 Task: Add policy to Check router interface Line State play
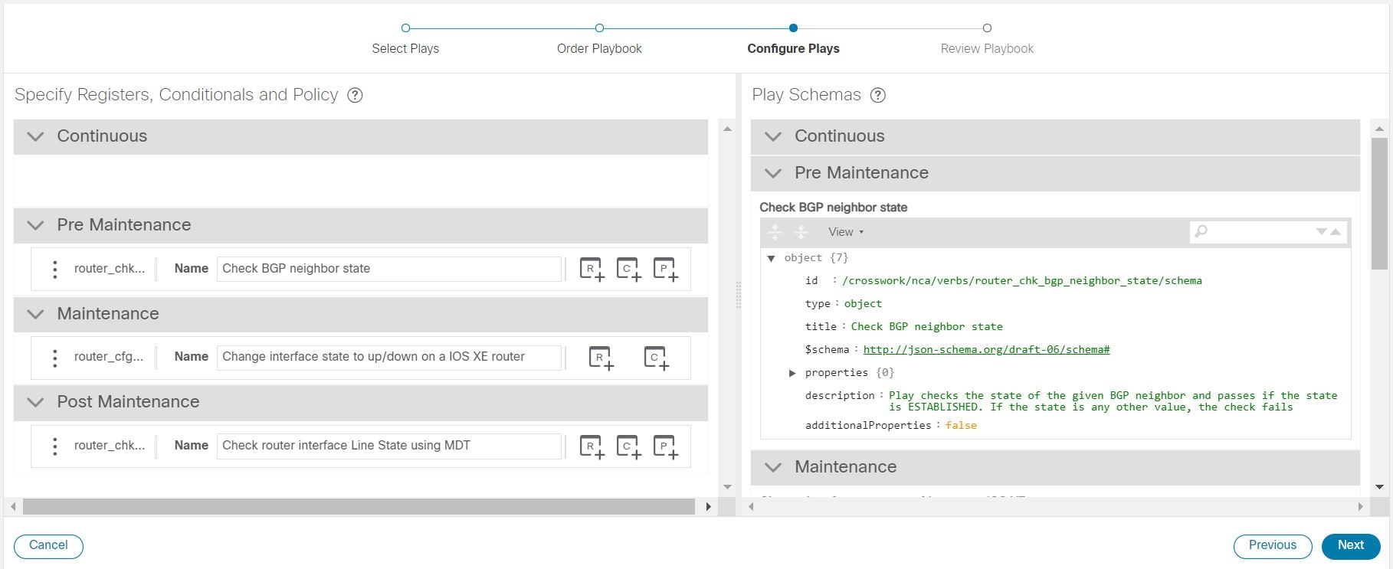tap(665, 446)
